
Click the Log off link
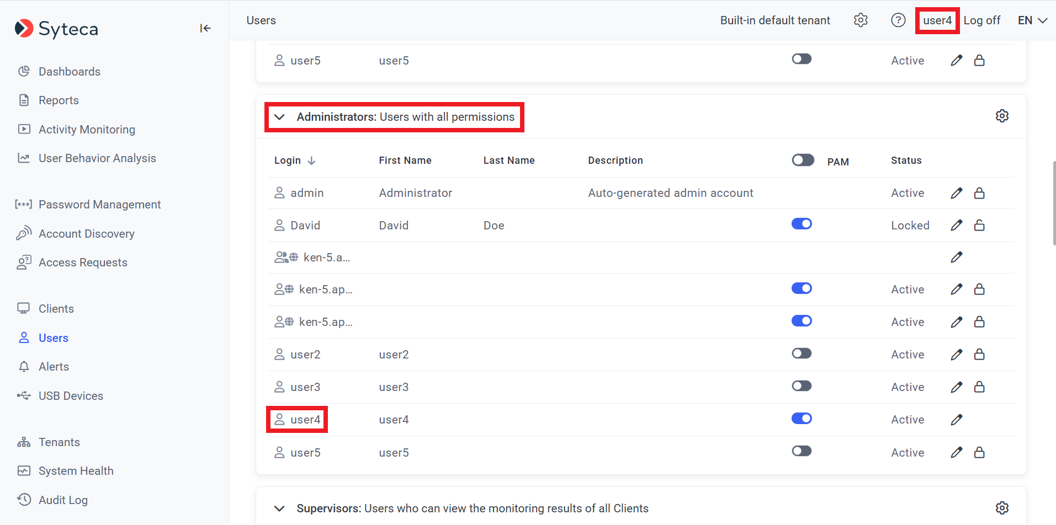(981, 20)
